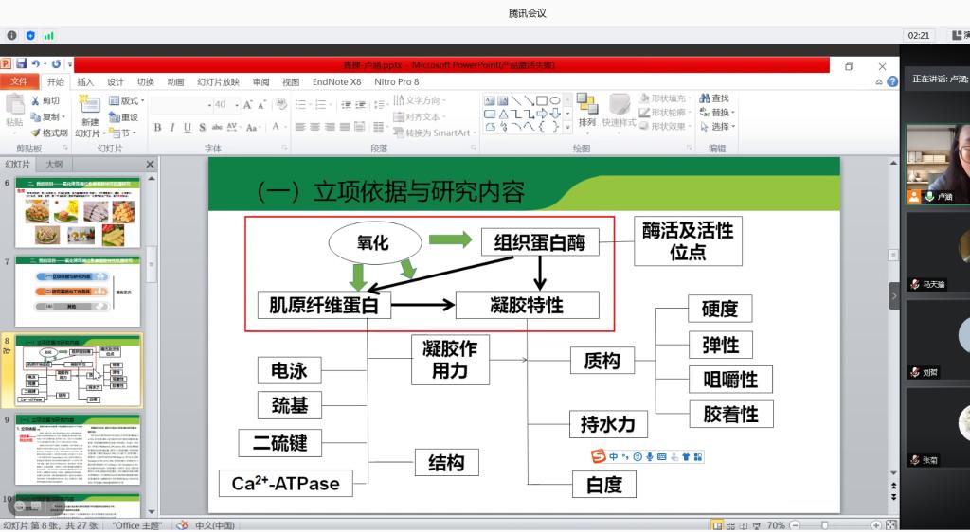Click the Undo arrow icon
Screen dimensions: 970x532
36,64
